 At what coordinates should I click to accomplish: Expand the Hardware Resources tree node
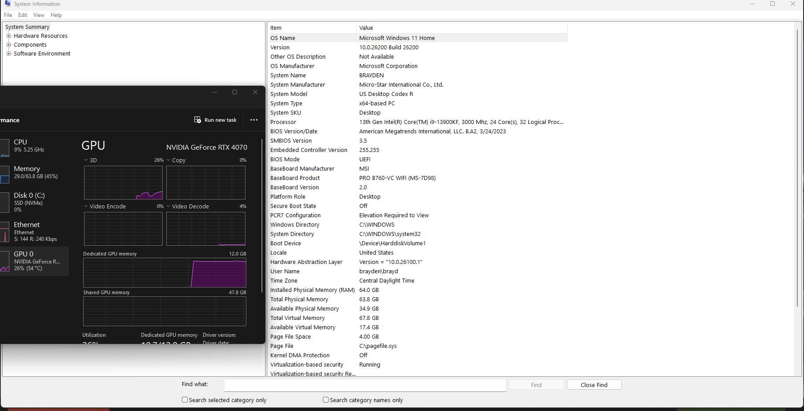(8, 36)
